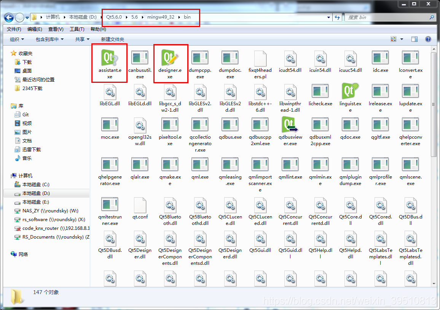Click the change view icon button
Image resolution: width=440 pixels, height=310 pixels.
pos(394,39)
